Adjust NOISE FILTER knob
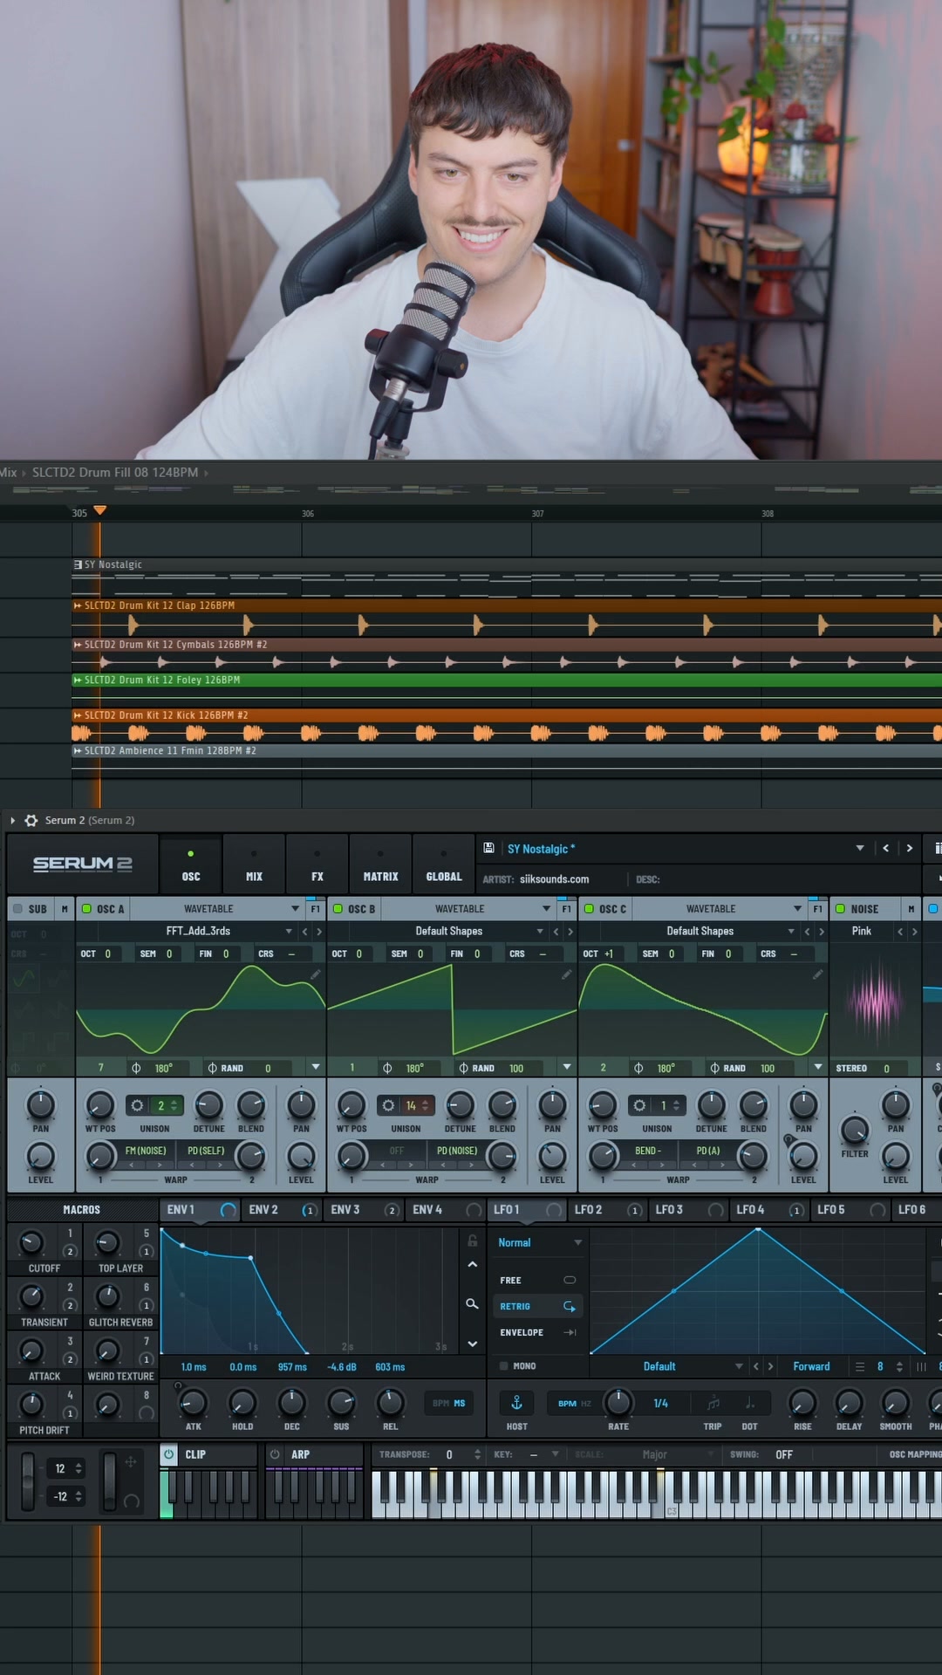The image size is (942, 1675). click(x=855, y=1130)
